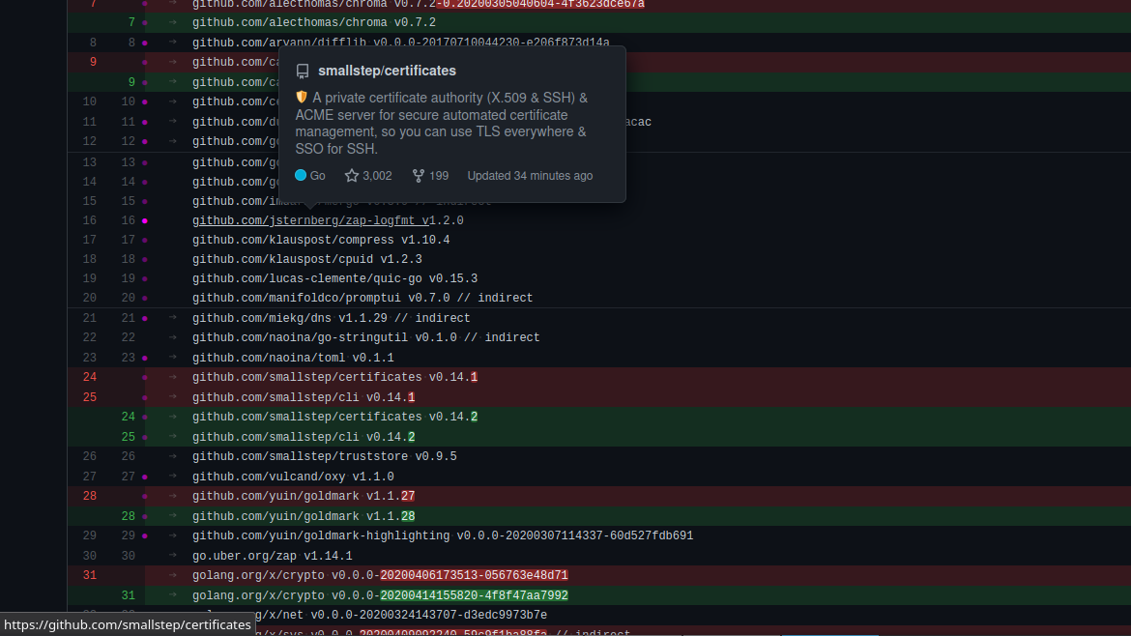Click the added smallstep/certificates v0.14.2 line
This screenshot has height=636, width=1131.
pyautogui.click(x=334, y=417)
